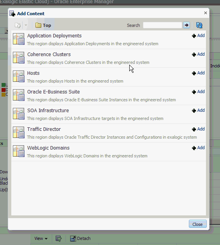Click the Traffic Director description text
Screen dimensions: 220x245
(112, 137)
